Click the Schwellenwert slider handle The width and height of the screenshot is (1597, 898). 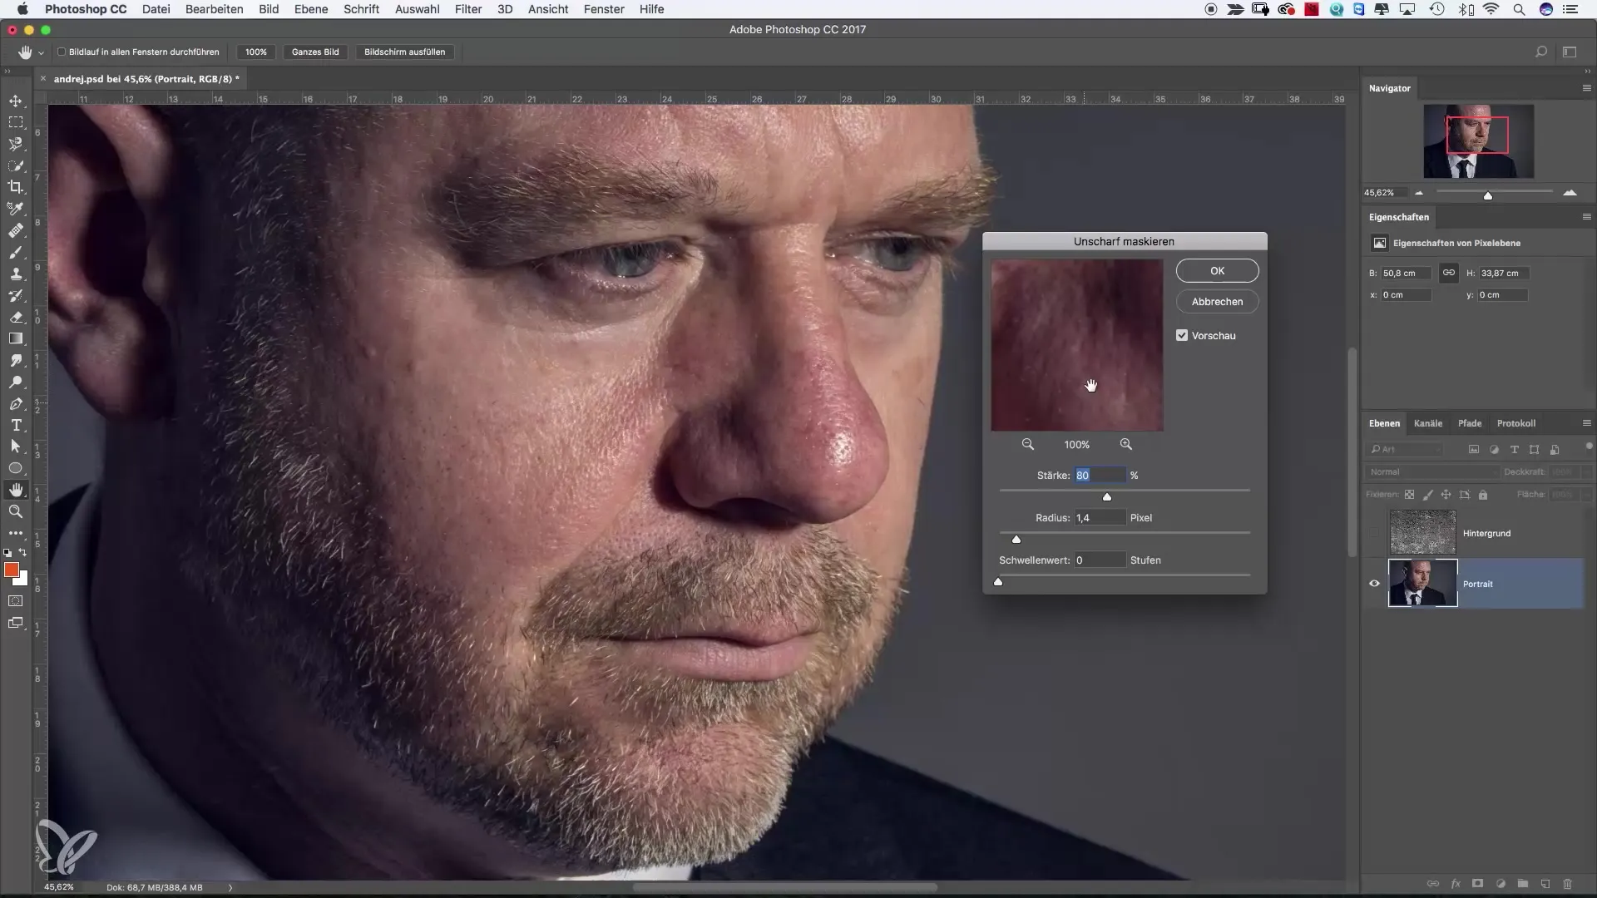click(998, 582)
